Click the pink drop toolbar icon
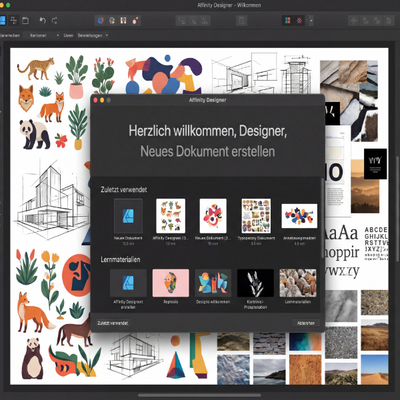The height and width of the screenshot is (400, 400). click(x=135, y=21)
